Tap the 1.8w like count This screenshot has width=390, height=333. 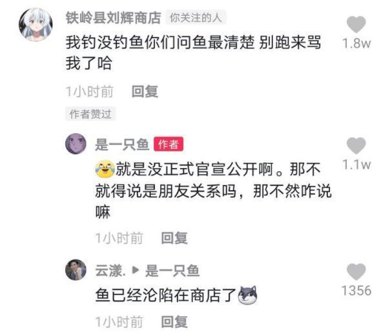(x=356, y=43)
